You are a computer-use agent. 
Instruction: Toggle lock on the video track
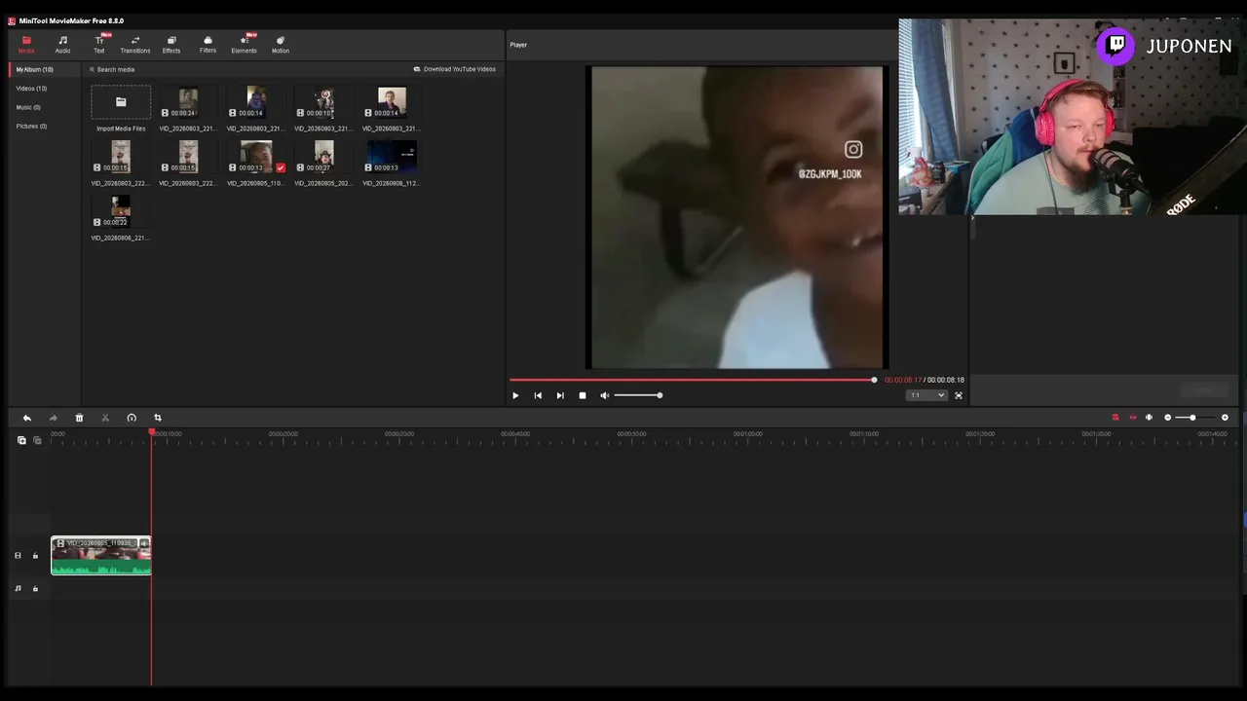pyautogui.click(x=35, y=556)
